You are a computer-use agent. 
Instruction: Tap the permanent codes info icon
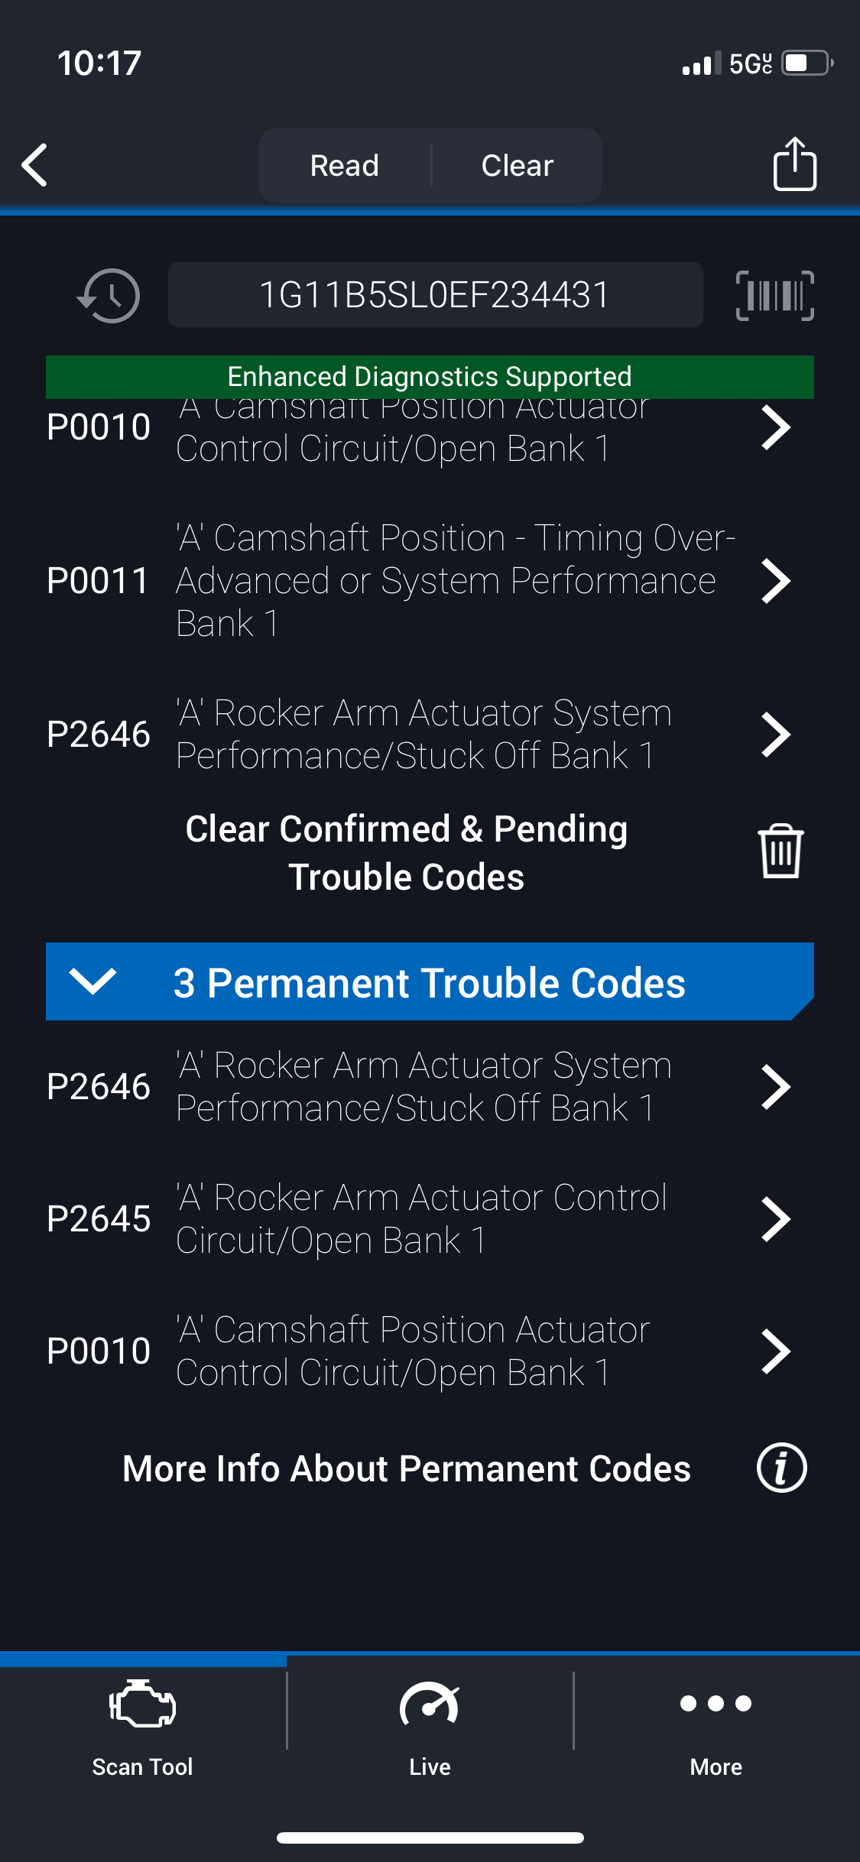(x=781, y=1468)
